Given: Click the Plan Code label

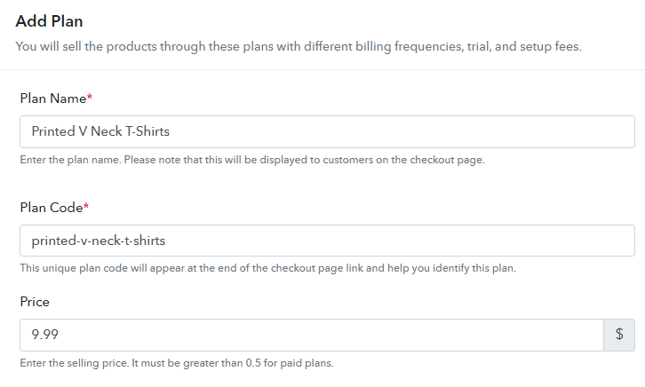Looking at the screenshot, I should pos(51,208).
